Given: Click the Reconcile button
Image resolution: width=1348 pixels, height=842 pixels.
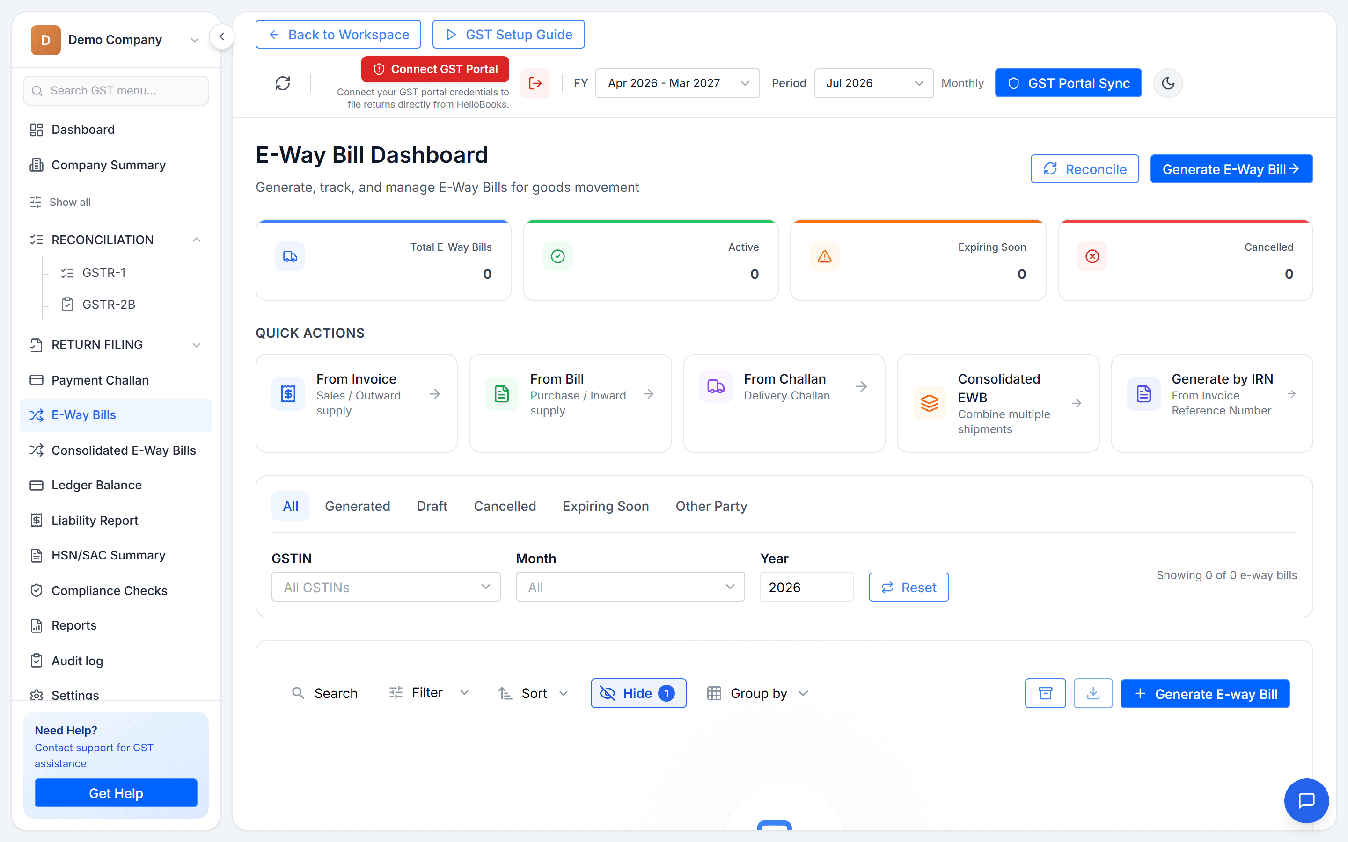Looking at the screenshot, I should click(1084, 169).
